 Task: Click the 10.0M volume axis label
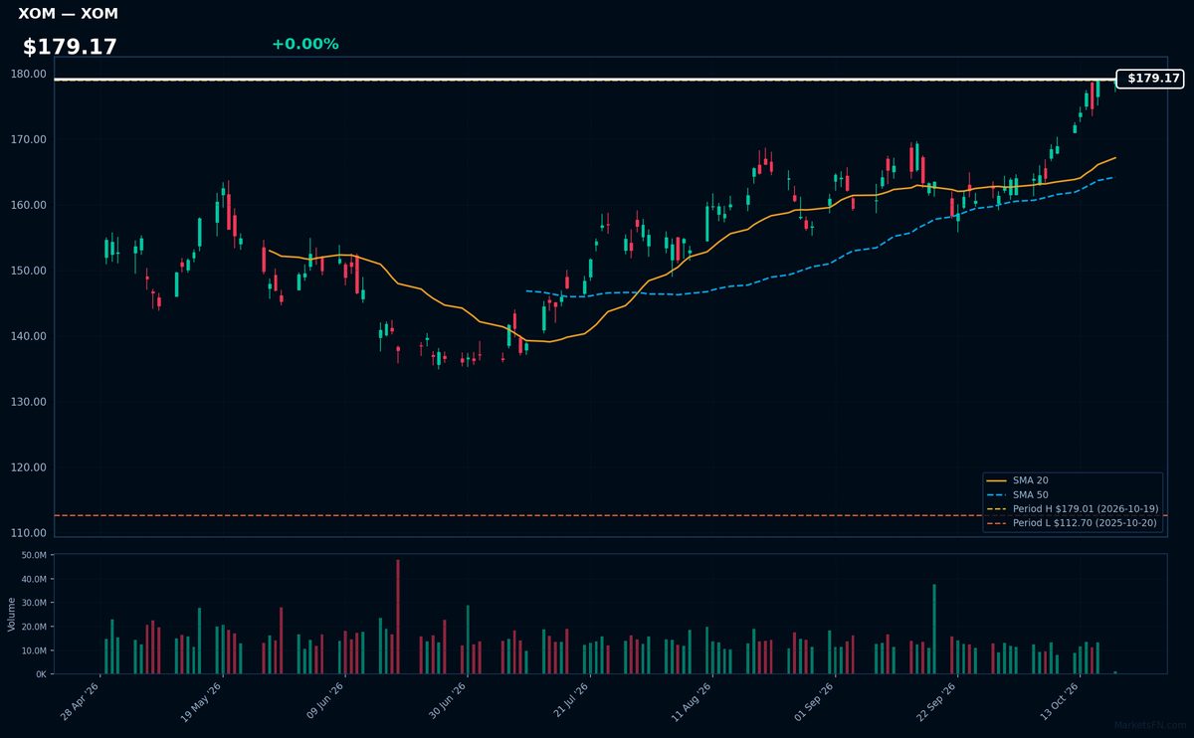click(34, 650)
